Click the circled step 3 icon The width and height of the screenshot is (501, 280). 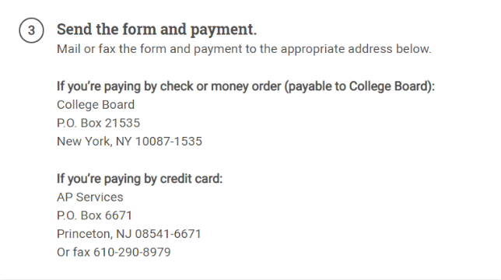[x=31, y=30]
